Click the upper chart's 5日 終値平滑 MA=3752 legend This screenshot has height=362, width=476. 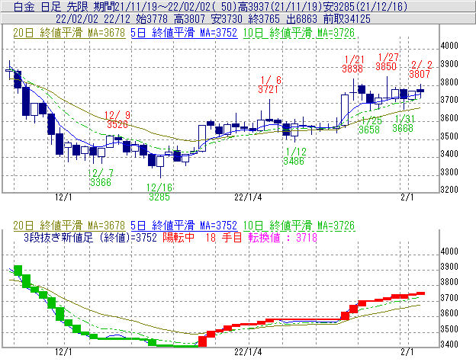coord(184,33)
